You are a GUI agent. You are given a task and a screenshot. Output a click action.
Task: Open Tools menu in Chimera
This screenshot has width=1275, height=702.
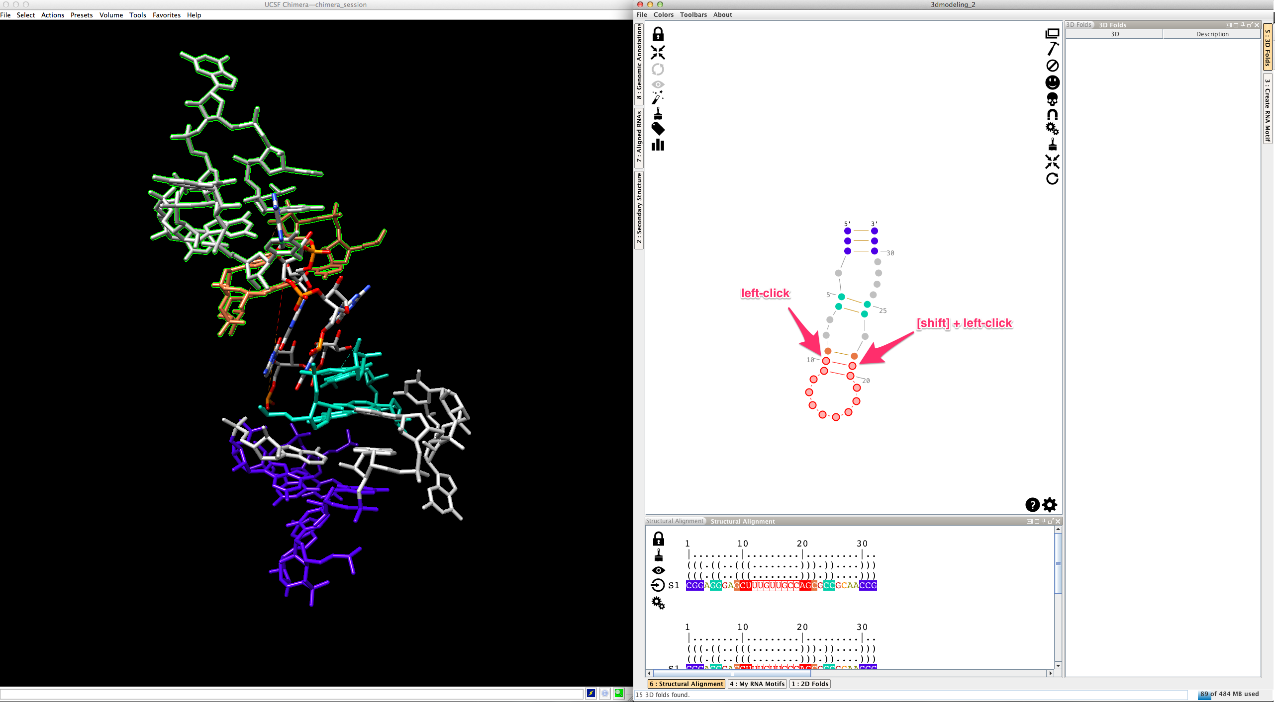138,15
